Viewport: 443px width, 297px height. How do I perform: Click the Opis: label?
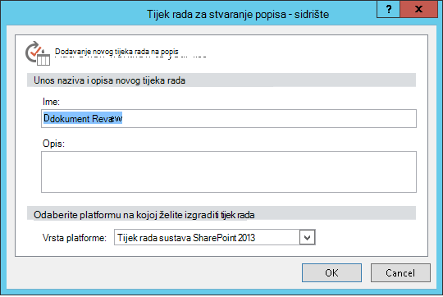tap(53, 144)
